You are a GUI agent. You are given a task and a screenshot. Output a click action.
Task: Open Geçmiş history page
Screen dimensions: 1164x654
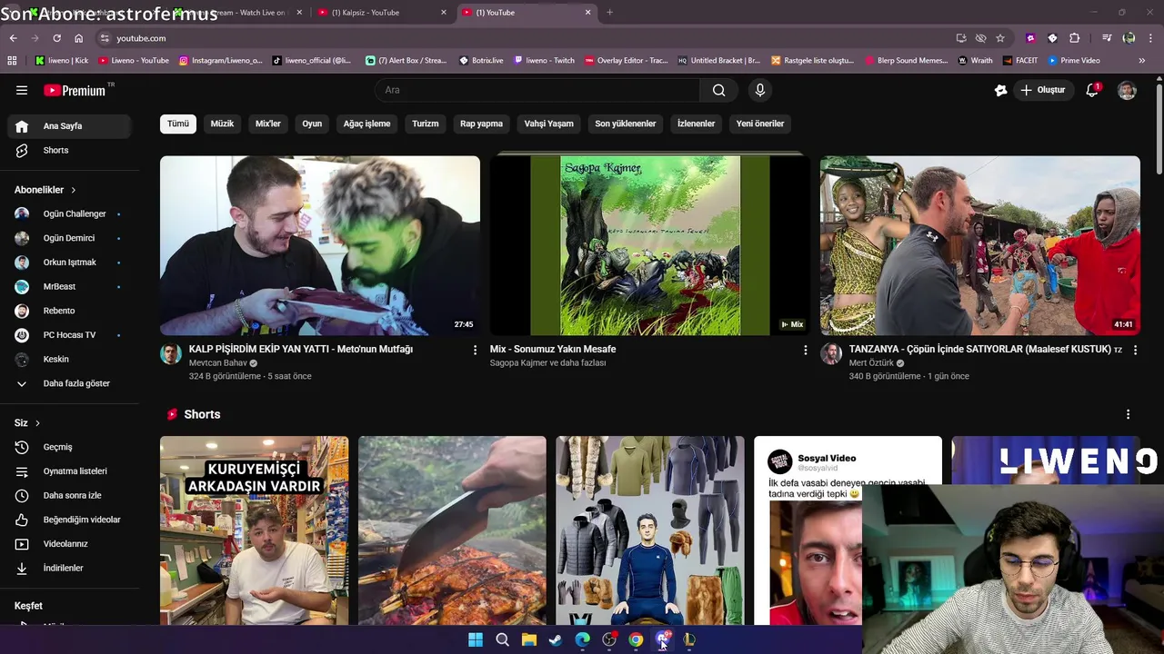tap(69, 447)
